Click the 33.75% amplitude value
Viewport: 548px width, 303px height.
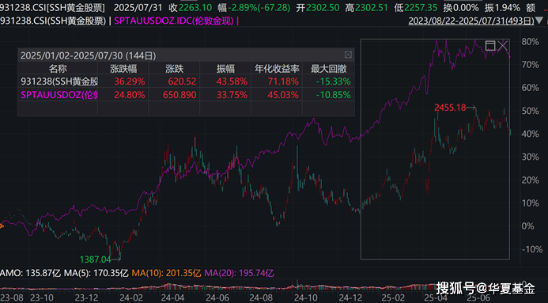tap(232, 95)
